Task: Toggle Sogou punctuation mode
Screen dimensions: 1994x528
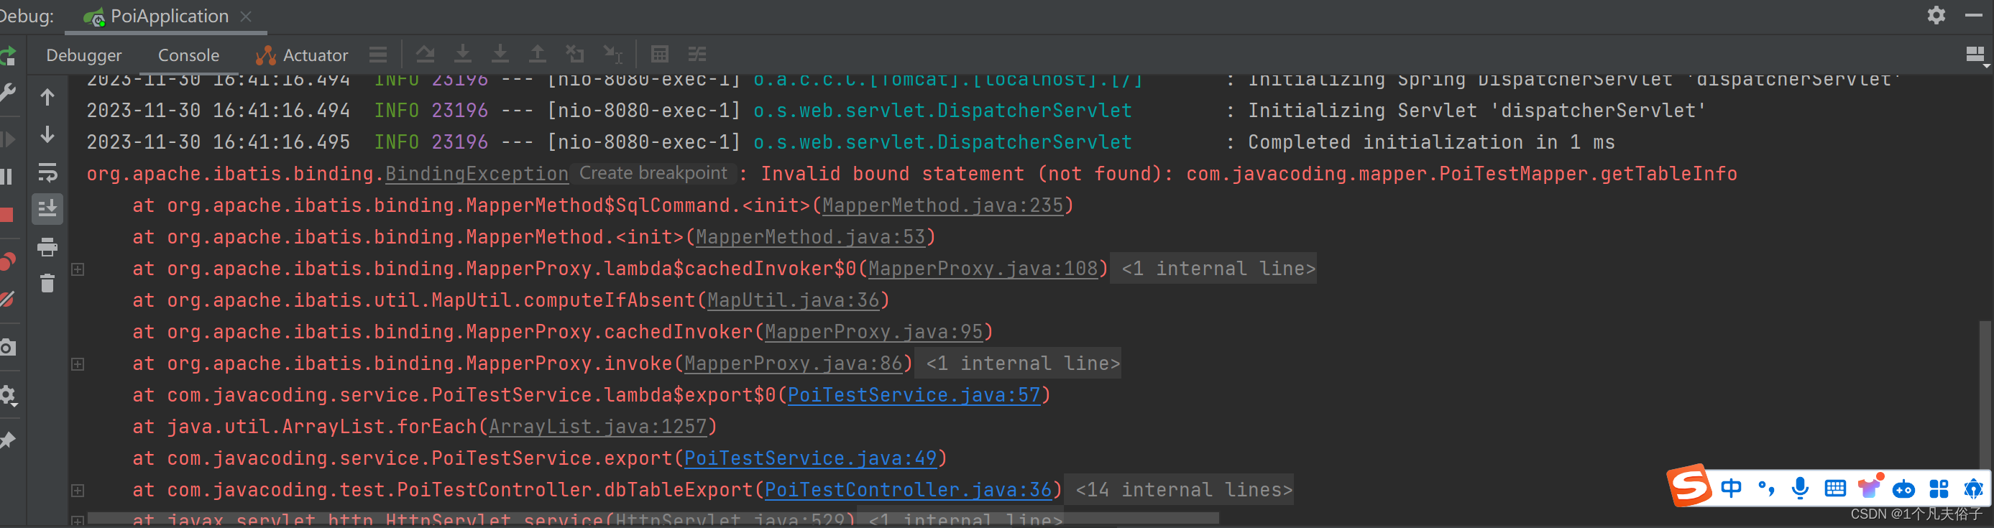Action: [x=1765, y=488]
